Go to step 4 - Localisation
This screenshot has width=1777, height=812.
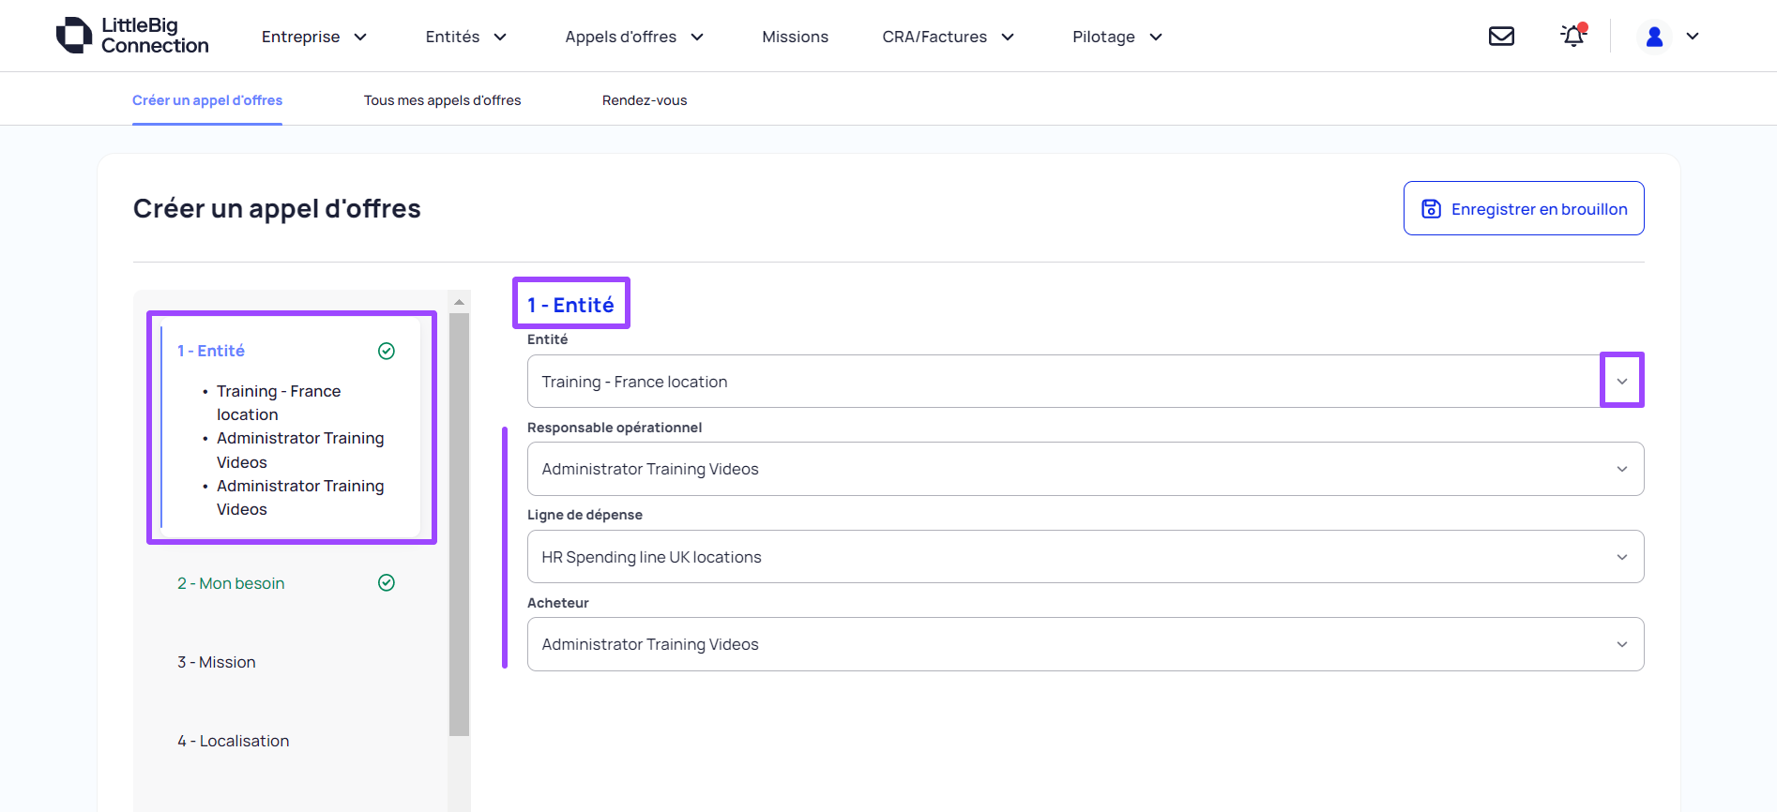pyautogui.click(x=234, y=741)
